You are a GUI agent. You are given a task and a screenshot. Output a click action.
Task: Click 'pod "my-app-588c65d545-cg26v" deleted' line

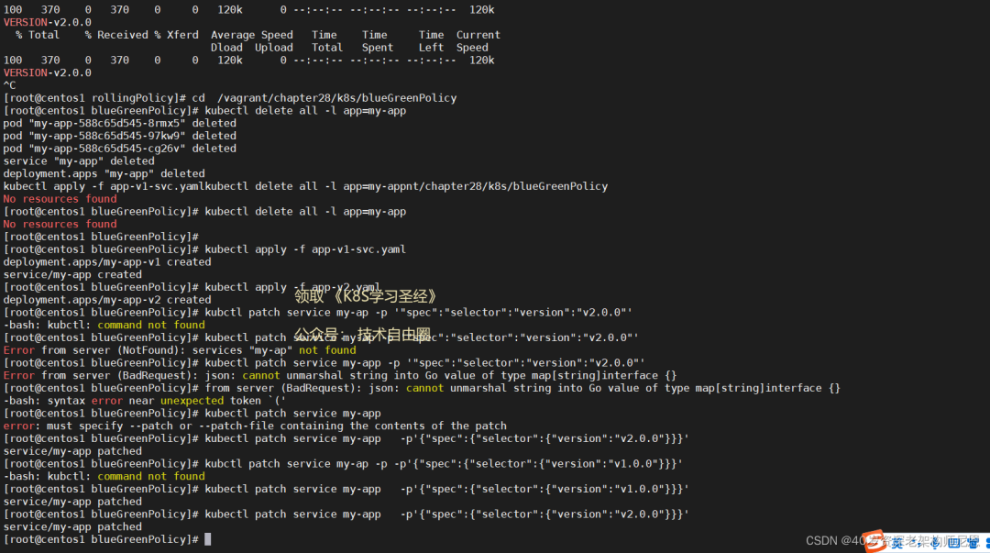click(120, 149)
